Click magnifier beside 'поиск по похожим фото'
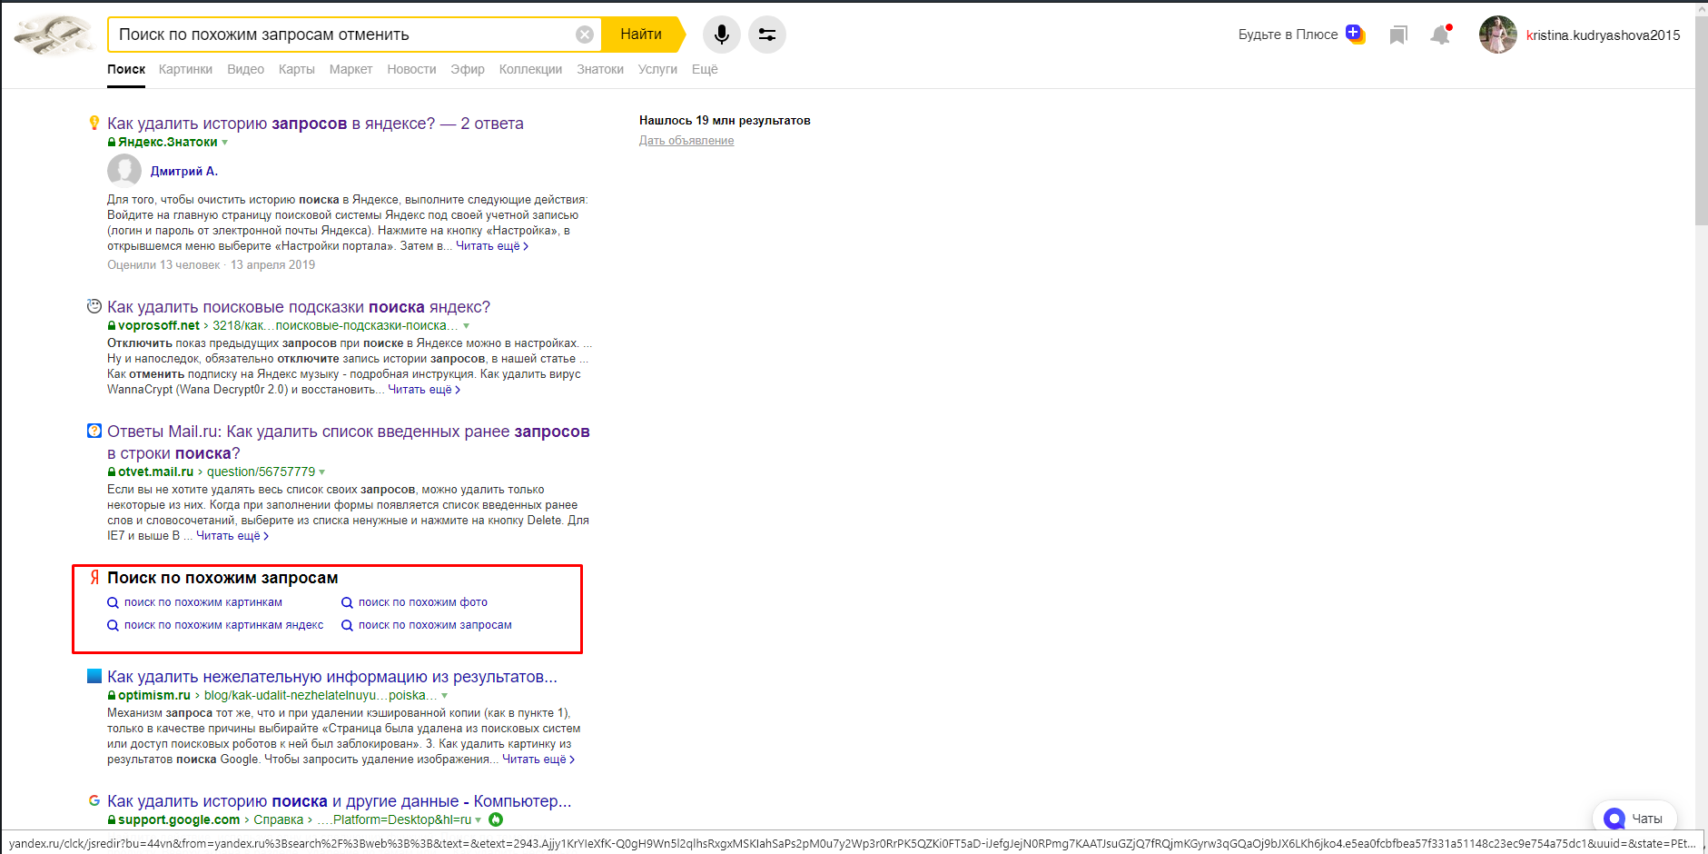Viewport: 1708px width, 854px height. coord(347,602)
